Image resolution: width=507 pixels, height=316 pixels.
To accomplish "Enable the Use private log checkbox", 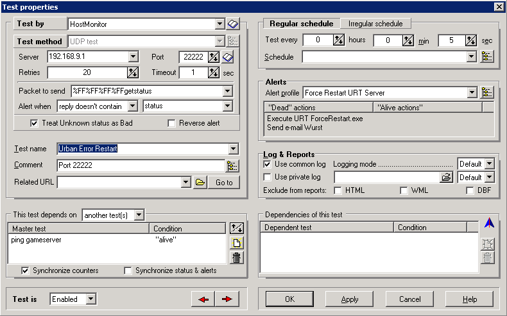I will 268,177.
